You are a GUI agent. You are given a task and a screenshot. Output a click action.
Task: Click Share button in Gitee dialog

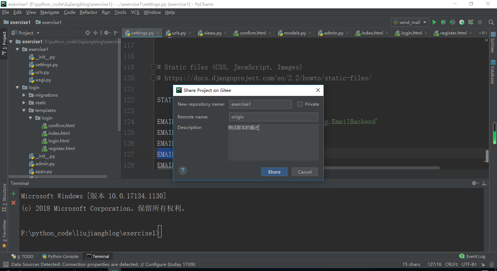pos(274,172)
